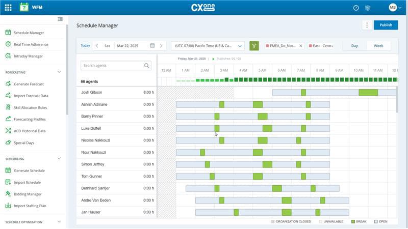408x229 pixels.
Task: Open Bidding Manager in sidebar
Action: coord(28,194)
